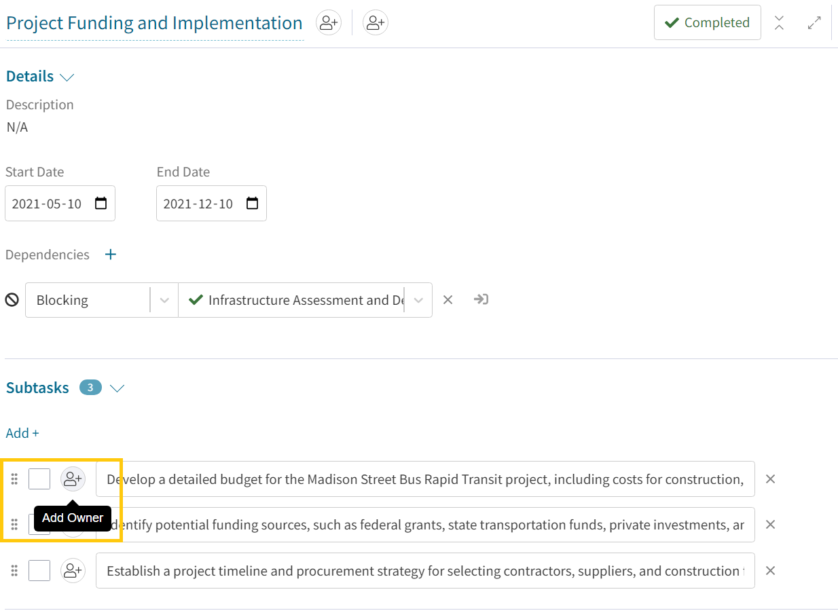This screenshot has height=615, width=838.
Task: Add owner to the Develop budget subtask
Action: [73, 479]
